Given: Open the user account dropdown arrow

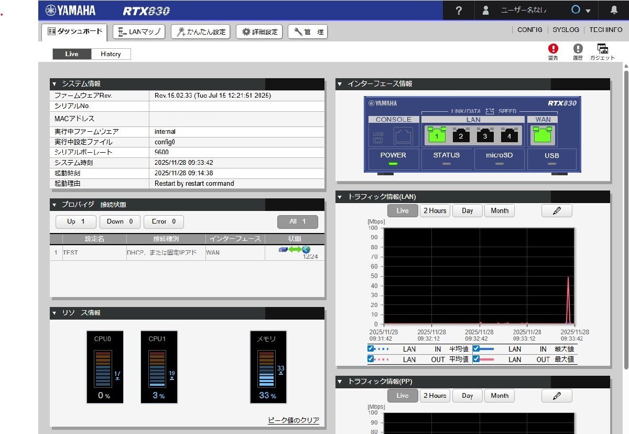Looking at the screenshot, I should 588,11.
